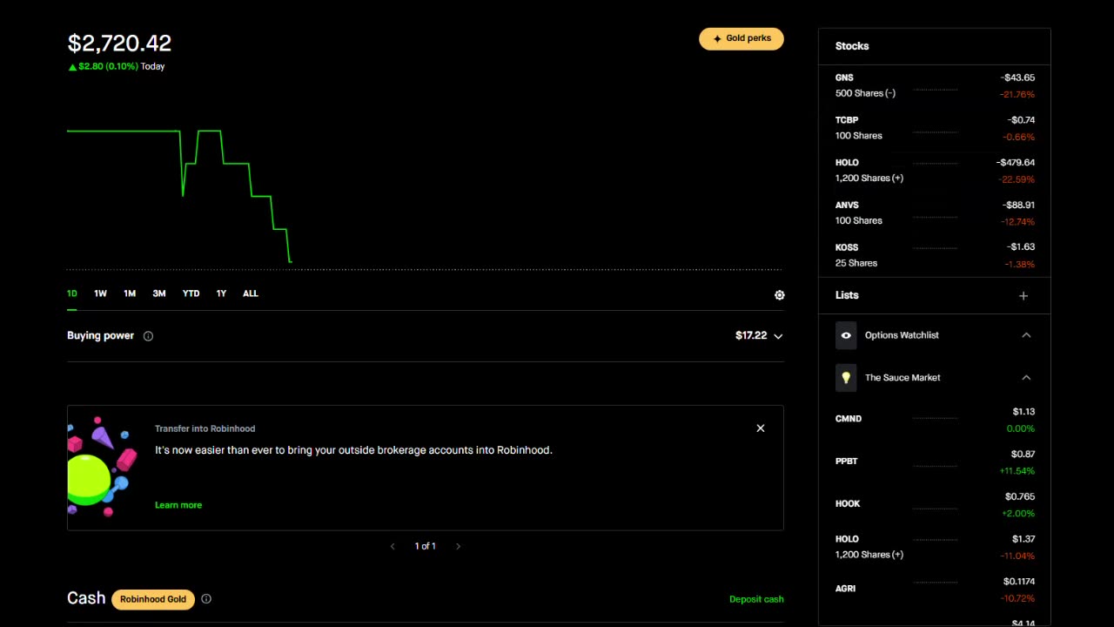Open CMND in The Sauce Market

pyautogui.click(x=935, y=420)
